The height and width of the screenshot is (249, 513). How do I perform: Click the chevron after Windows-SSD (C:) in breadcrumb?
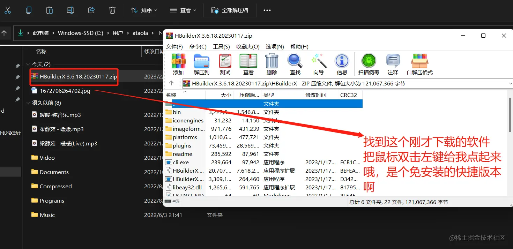(x=108, y=33)
